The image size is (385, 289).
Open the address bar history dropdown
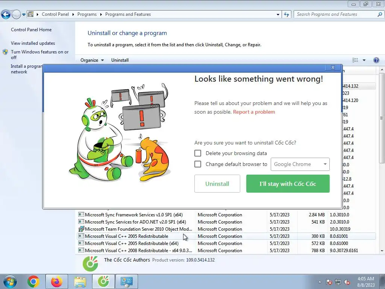pos(278,15)
